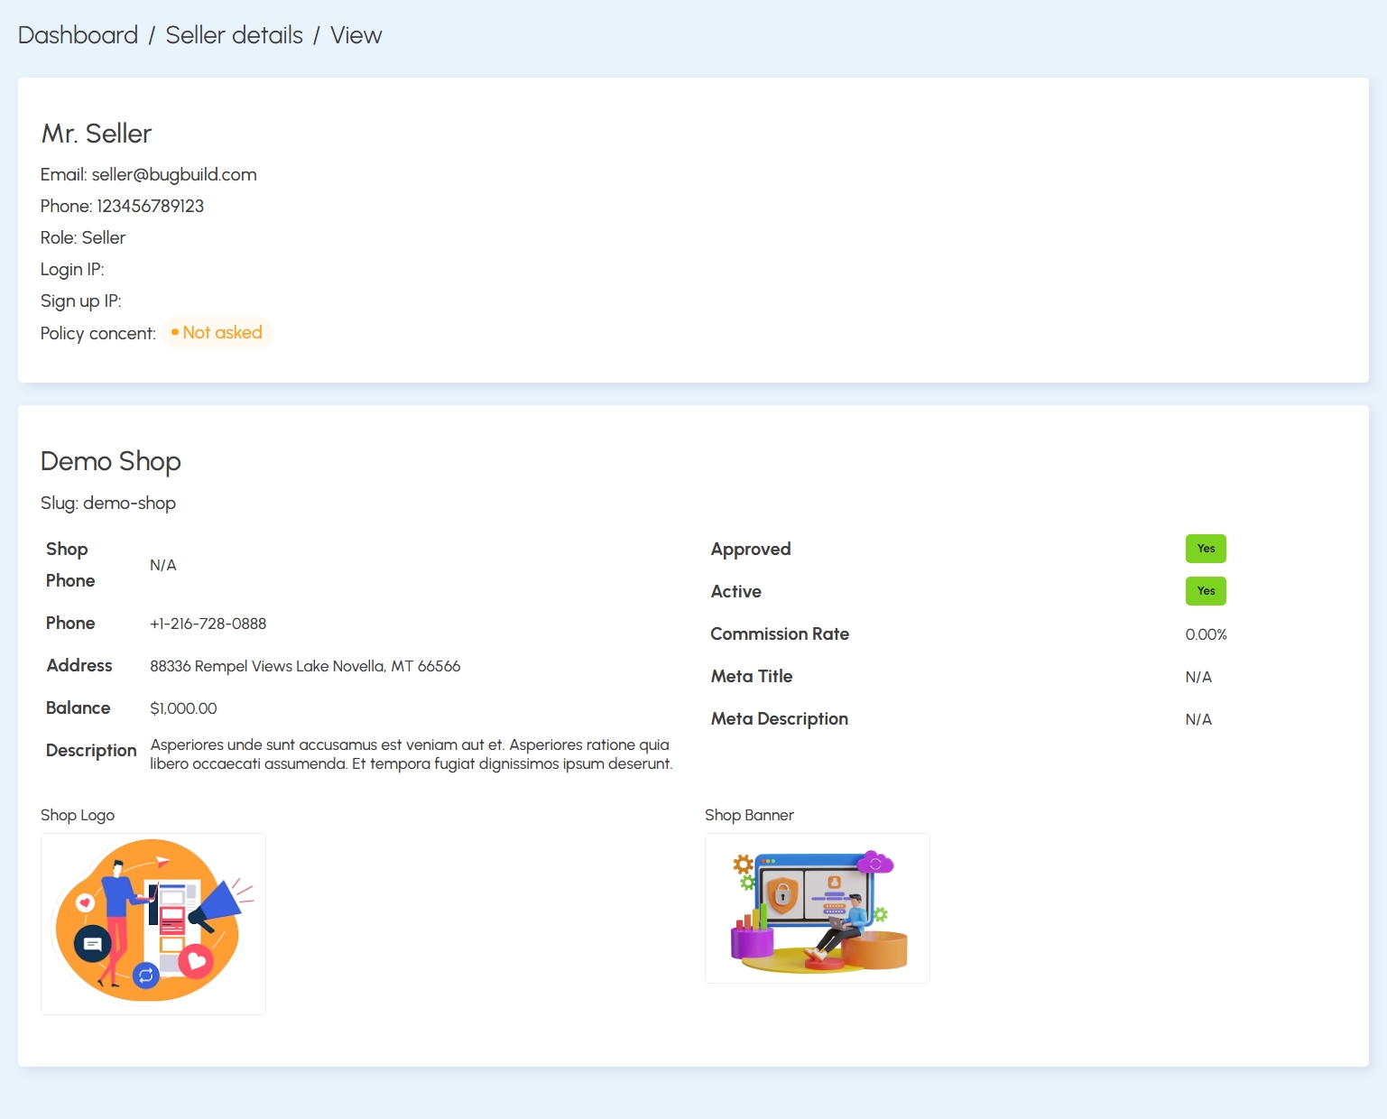
Task: Click the Demo Shop heading
Action: click(x=111, y=461)
